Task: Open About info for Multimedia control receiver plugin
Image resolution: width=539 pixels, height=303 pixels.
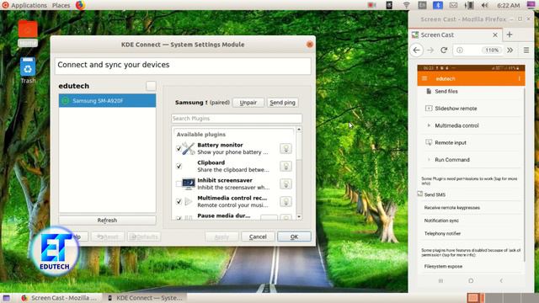Action: click(286, 202)
